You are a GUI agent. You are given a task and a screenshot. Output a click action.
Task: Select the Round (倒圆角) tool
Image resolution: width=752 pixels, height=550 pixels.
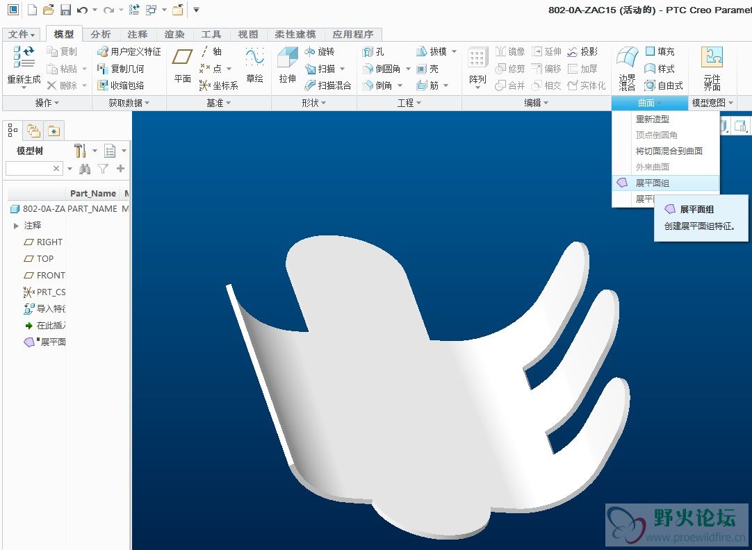click(x=382, y=69)
